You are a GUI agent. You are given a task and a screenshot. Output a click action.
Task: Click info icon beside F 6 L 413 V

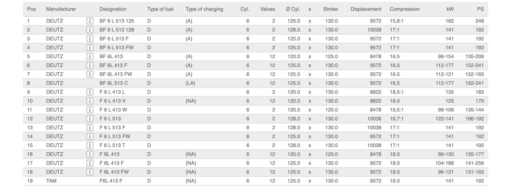[90, 101]
